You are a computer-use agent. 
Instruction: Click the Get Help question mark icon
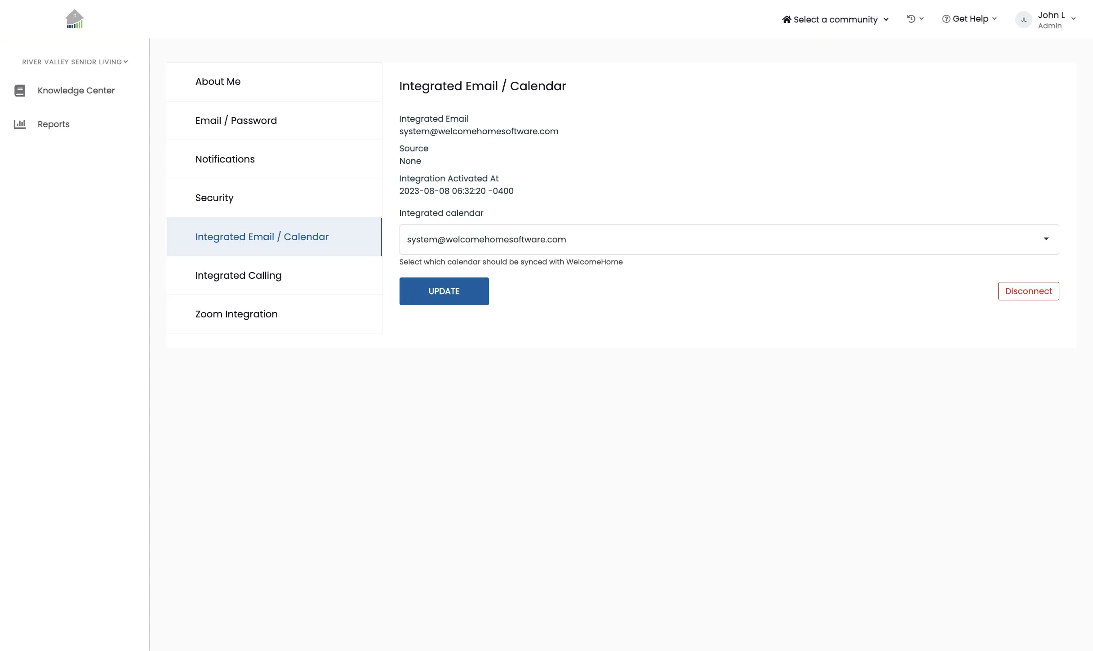click(x=946, y=19)
